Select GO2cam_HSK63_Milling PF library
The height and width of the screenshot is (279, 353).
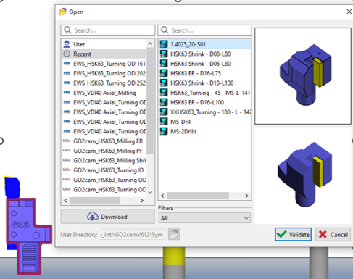[104, 151]
